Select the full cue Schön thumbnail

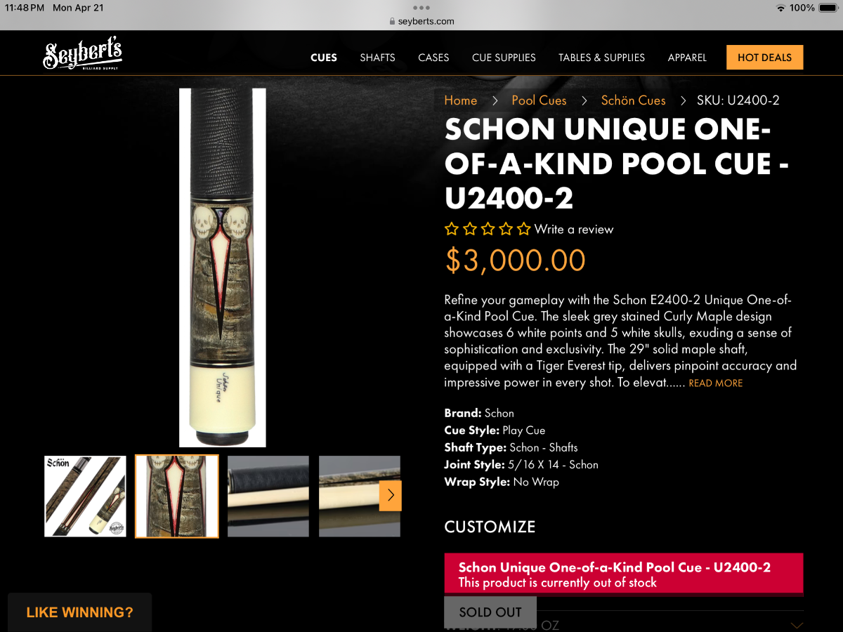pos(85,496)
